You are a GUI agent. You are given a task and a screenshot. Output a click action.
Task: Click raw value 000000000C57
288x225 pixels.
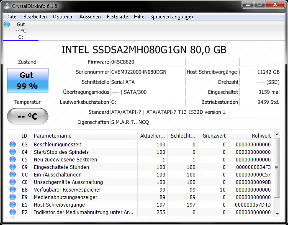(253, 175)
